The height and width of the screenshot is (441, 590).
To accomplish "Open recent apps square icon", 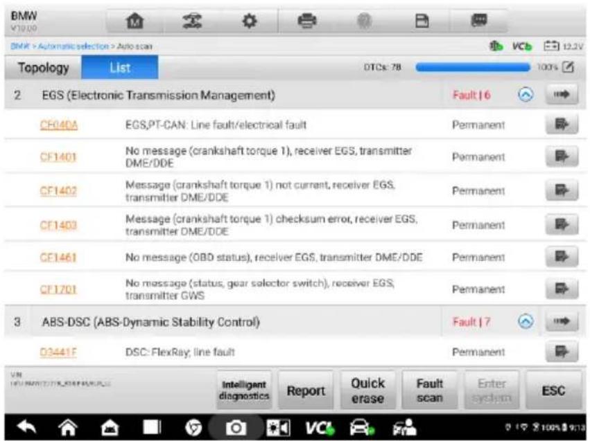I will click(152, 427).
